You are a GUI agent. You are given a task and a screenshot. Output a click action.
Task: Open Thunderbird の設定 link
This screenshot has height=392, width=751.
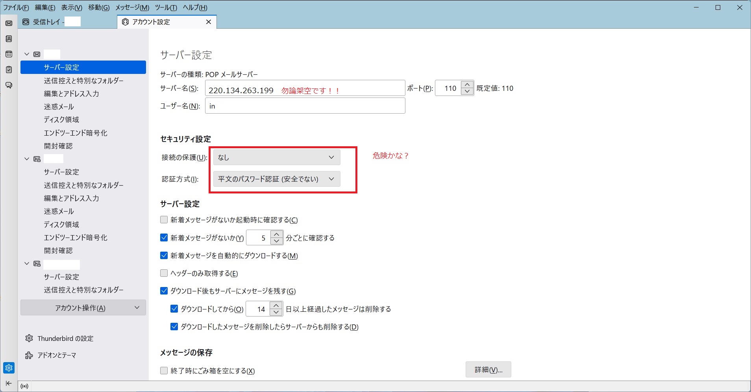[x=65, y=339]
